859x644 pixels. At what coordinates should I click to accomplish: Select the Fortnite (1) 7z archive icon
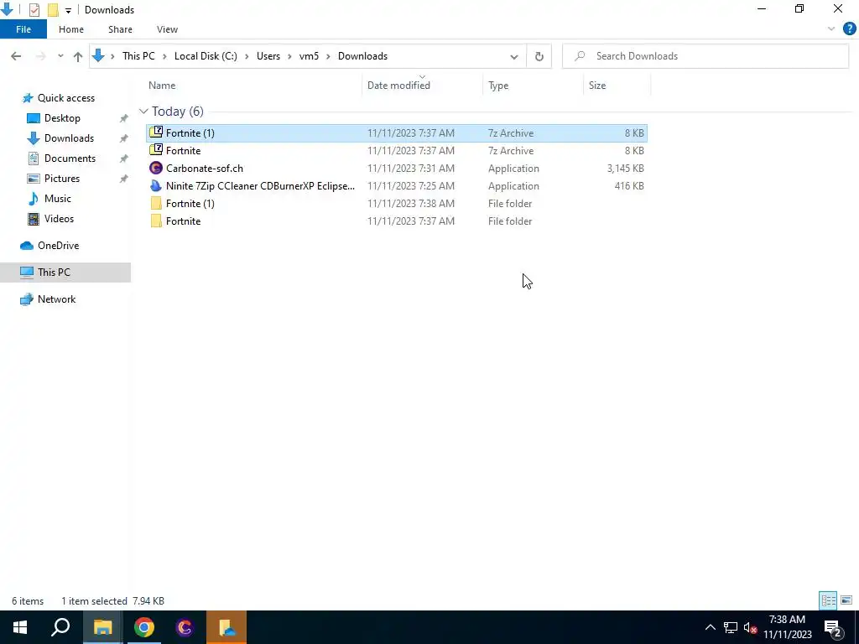click(156, 132)
